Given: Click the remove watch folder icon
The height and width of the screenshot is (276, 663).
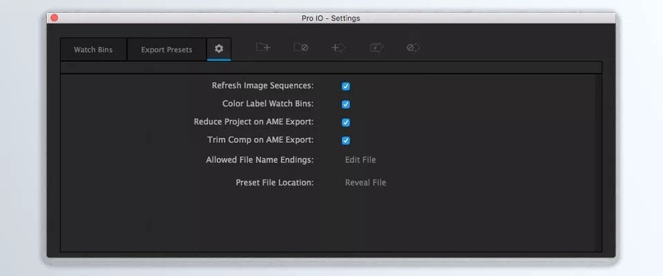Looking at the screenshot, I should click(x=300, y=48).
